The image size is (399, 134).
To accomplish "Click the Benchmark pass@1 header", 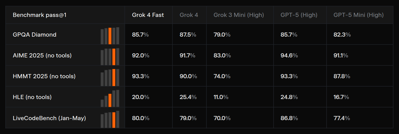I will (39, 15).
